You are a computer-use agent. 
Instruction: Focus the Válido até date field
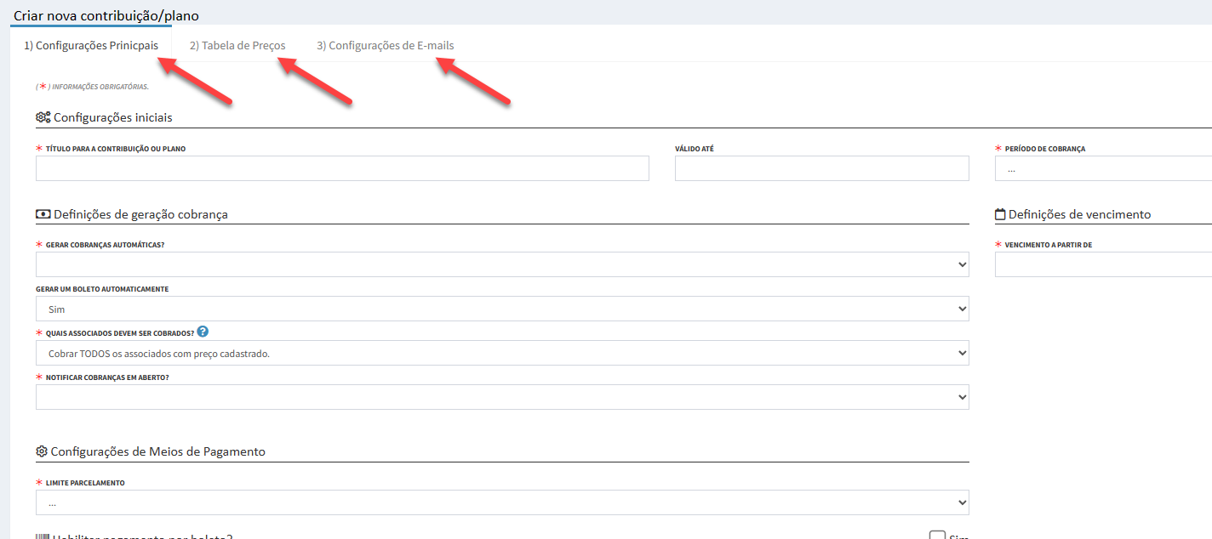[821, 168]
